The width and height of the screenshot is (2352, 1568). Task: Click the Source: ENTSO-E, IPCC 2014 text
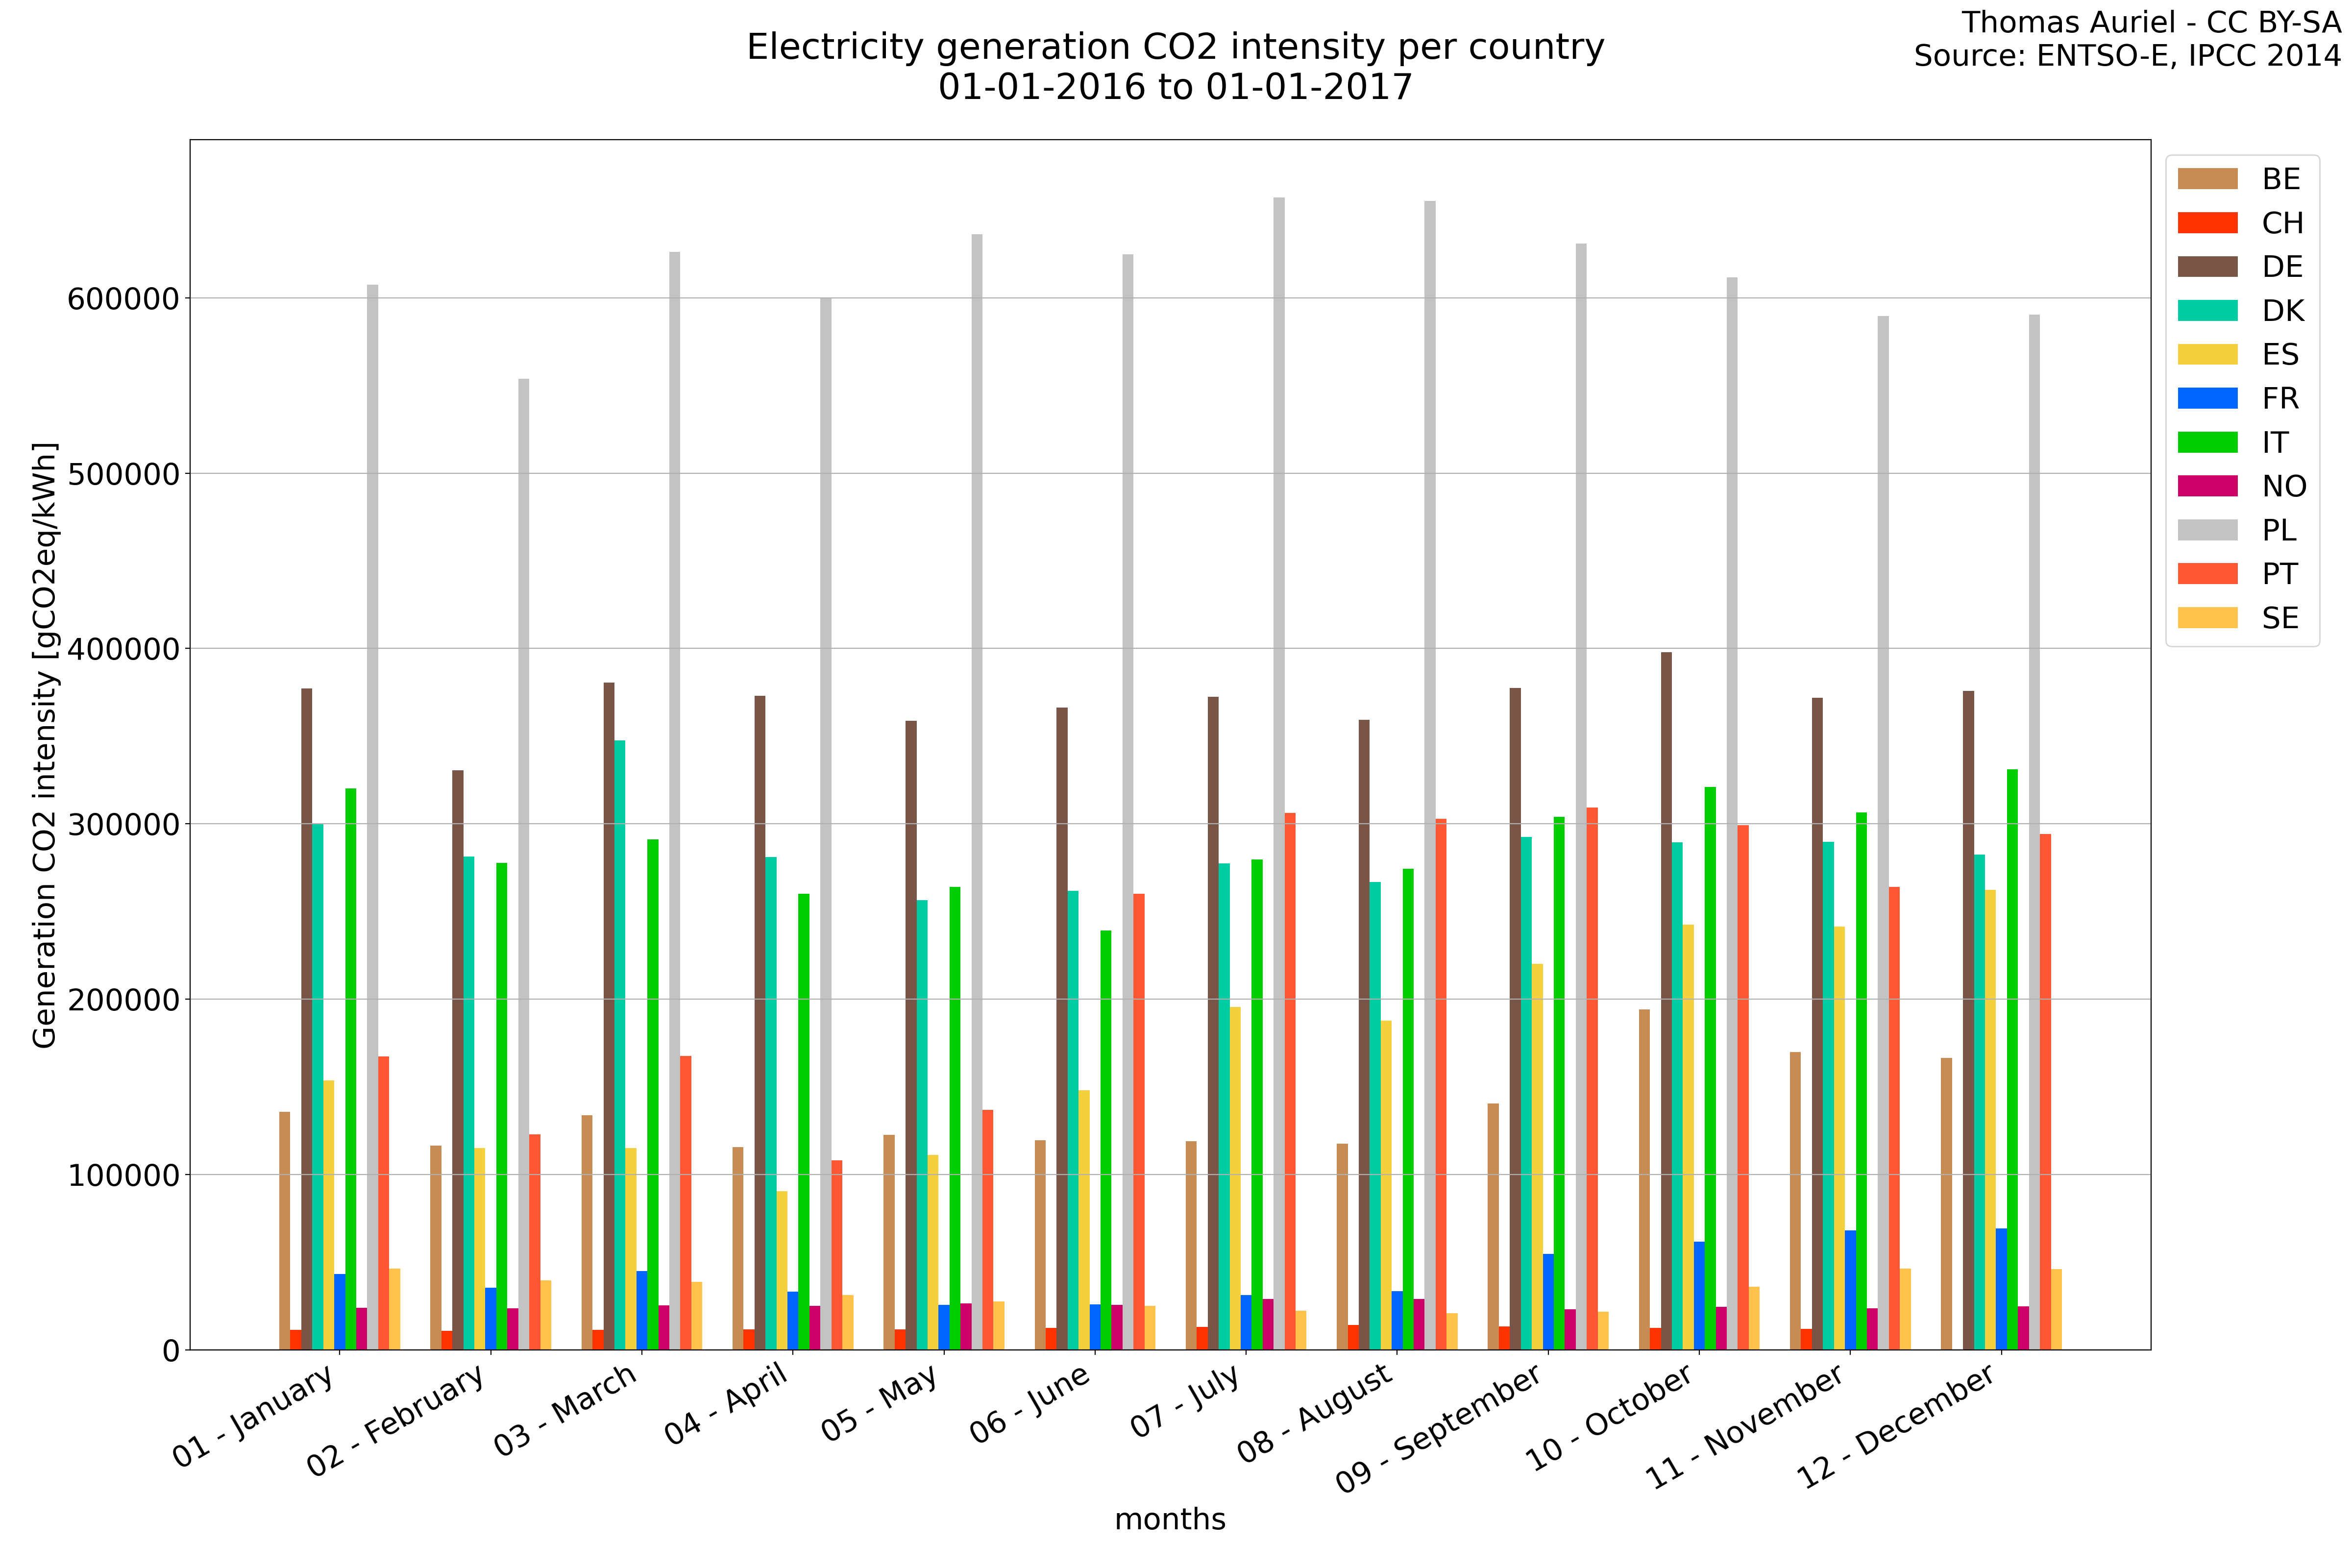point(2127,56)
